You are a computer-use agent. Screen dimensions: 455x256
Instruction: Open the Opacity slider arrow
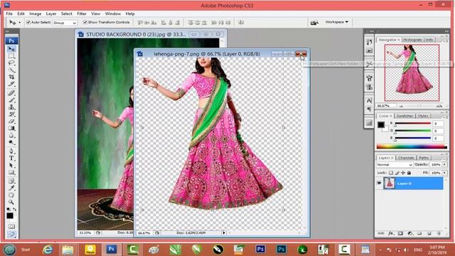point(444,164)
